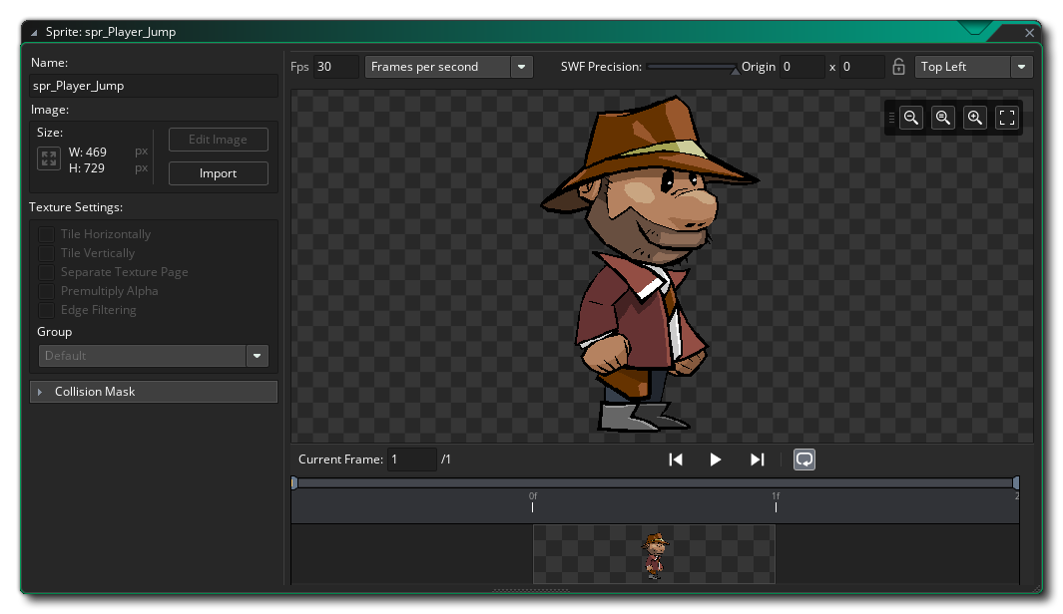Click the sprite preview image
Viewport: 1063px width, 614px height.
point(650,264)
